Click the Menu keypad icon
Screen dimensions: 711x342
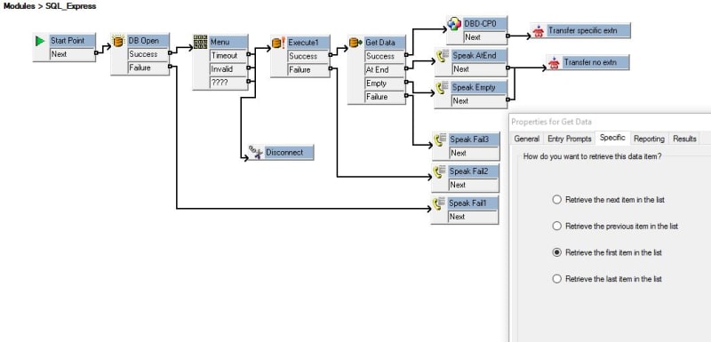(200, 42)
